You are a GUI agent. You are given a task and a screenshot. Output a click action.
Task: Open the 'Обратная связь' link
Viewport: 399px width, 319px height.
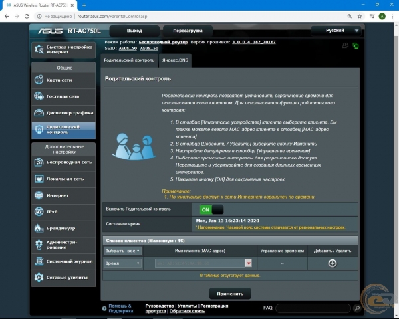tap(187, 311)
